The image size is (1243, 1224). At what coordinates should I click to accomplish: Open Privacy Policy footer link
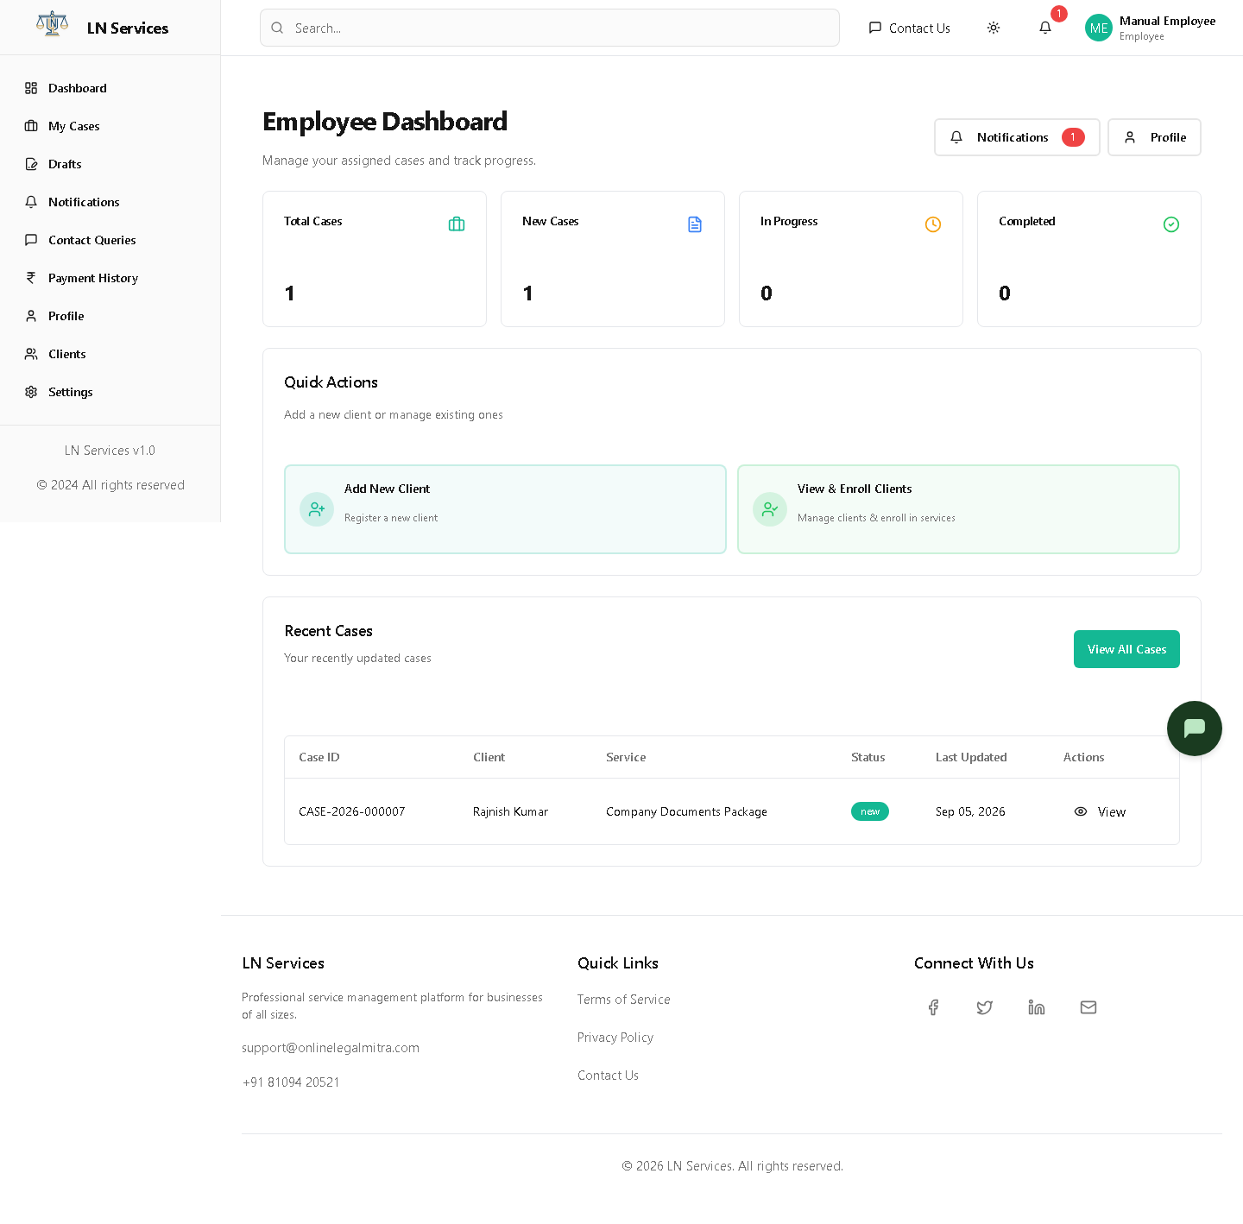point(615,1038)
